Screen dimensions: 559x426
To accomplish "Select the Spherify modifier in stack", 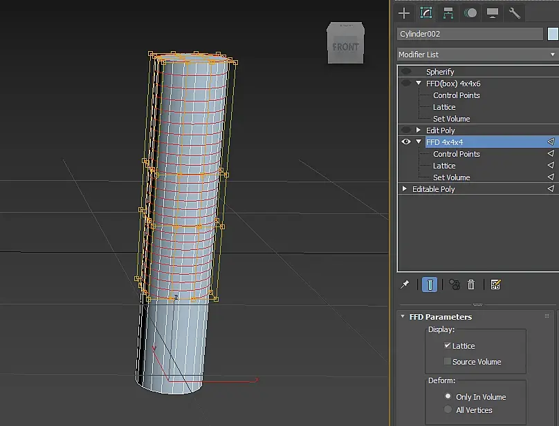I will coord(440,72).
